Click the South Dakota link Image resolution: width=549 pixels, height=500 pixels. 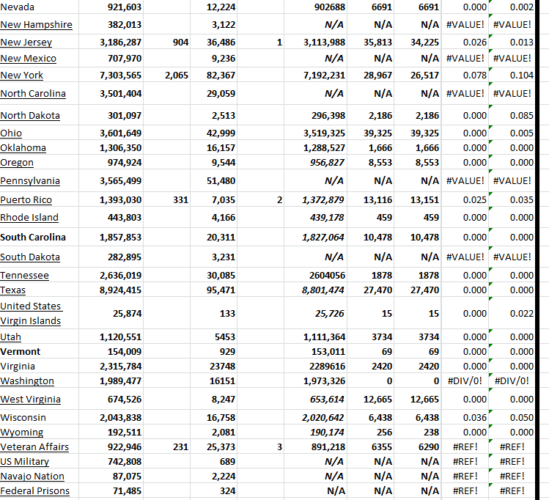pos(30,257)
